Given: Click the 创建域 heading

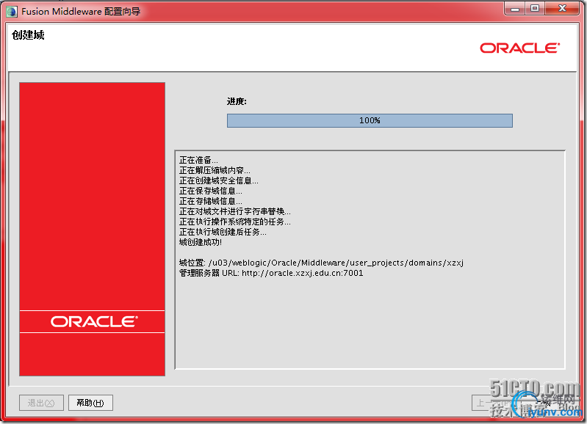Looking at the screenshot, I should tap(28, 35).
